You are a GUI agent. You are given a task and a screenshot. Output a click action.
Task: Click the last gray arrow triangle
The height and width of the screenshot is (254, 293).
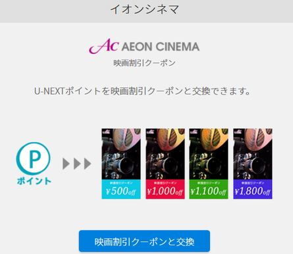[88, 163]
